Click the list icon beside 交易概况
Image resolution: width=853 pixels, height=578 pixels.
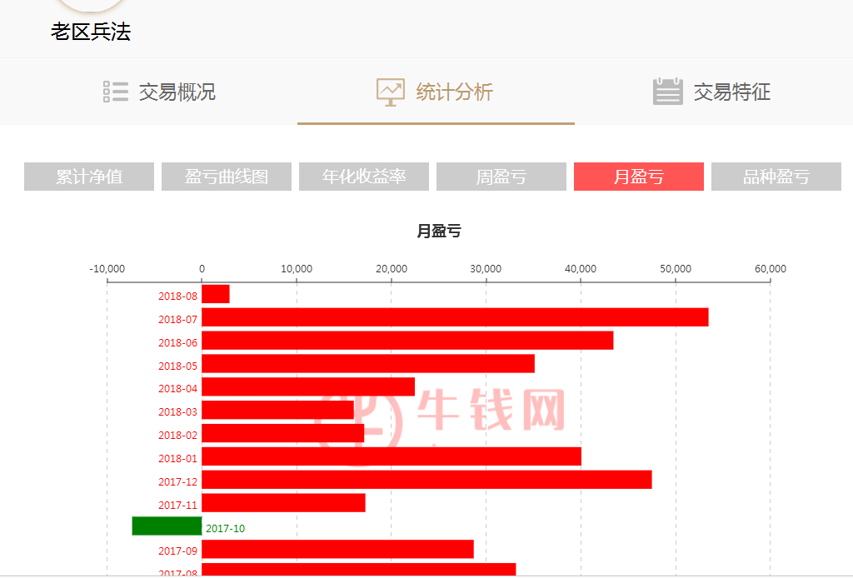(115, 92)
